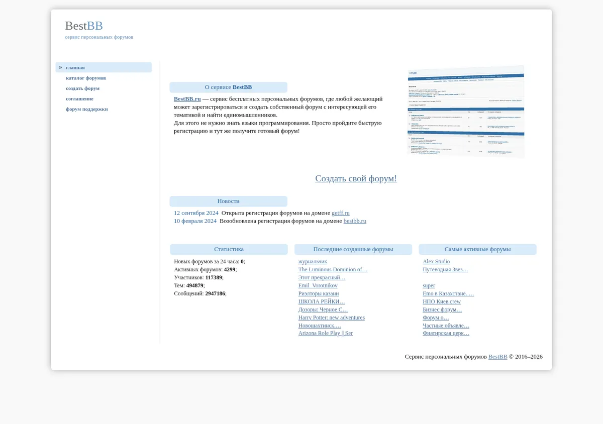Open the журнальчик forum link
603x424 pixels.
[313, 262]
